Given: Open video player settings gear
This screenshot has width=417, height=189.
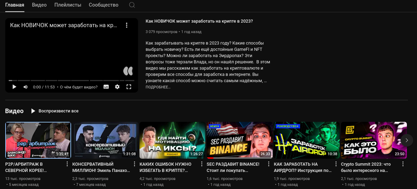Looking at the screenshot, I should coord(117,87).
